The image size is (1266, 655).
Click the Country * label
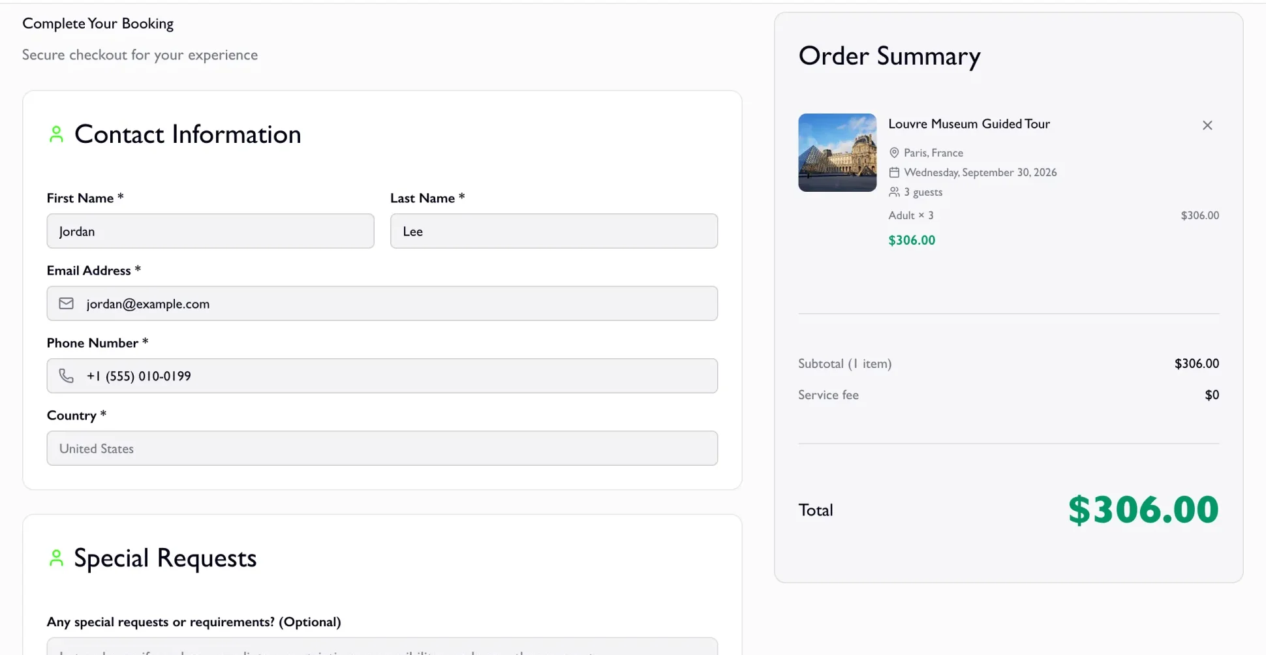[76, 415]
